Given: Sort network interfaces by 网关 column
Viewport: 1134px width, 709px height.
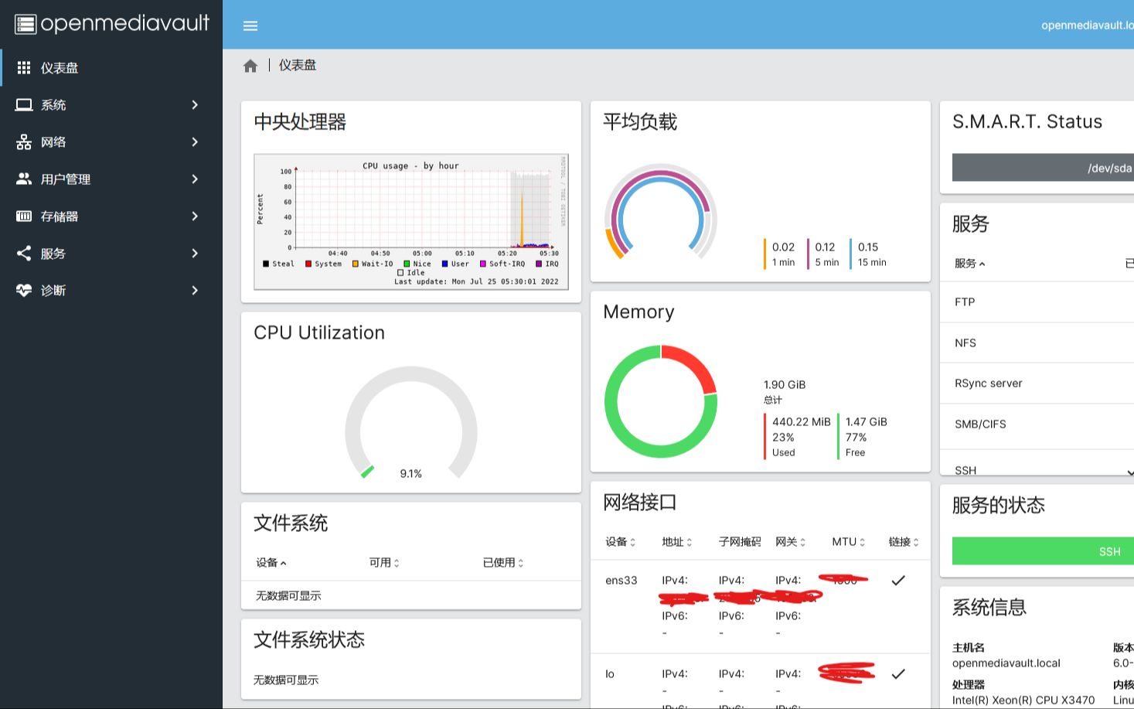Looking at the screenshot, I should [791, 541].
